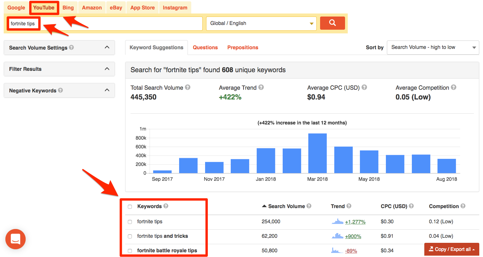Viewport: 483px width, 257px height.
Task: Click the +422% average trend figure
Action: pyautogui.click(x=230, y=97)
